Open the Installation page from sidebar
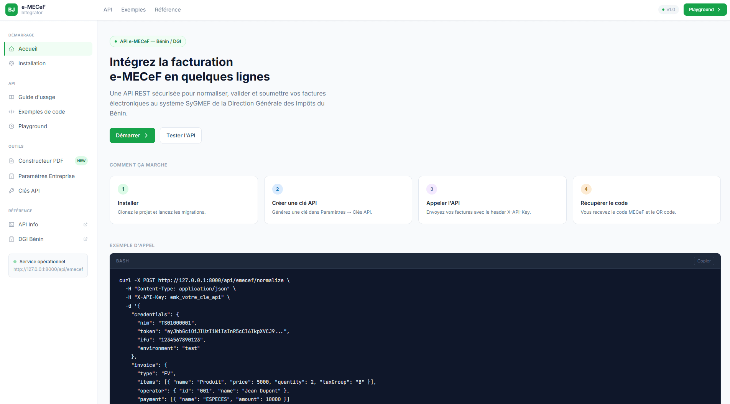Viewport: 730px width, 404px height. pos(48,63)
